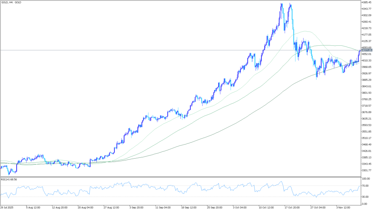Select the RSI(14) 68.56 indicator label
The width and height of the screenshot is (375, 210).
coord(9,179)
